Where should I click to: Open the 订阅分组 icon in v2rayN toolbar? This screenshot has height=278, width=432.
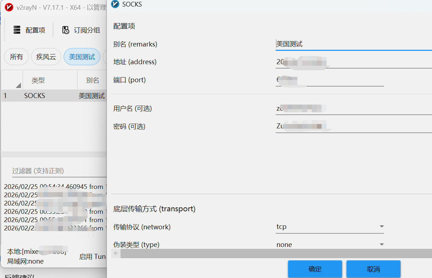[x=66, y=30]
